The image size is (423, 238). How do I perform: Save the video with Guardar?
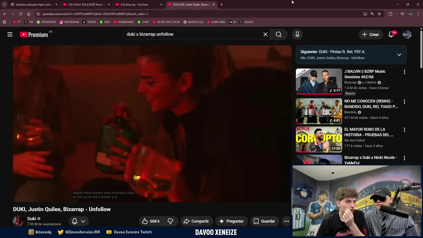(264, 221)
